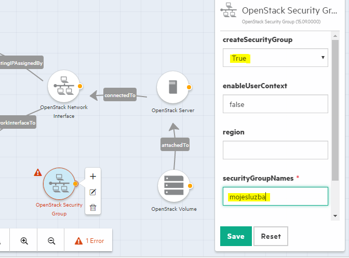Click the panel title OpenStack Security Gr...

click(x=290, y=10)
